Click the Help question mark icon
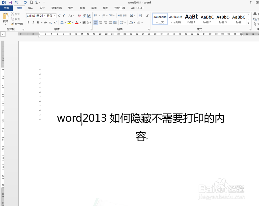This screenshot has width=259, height=206. [x=251, y=3]
